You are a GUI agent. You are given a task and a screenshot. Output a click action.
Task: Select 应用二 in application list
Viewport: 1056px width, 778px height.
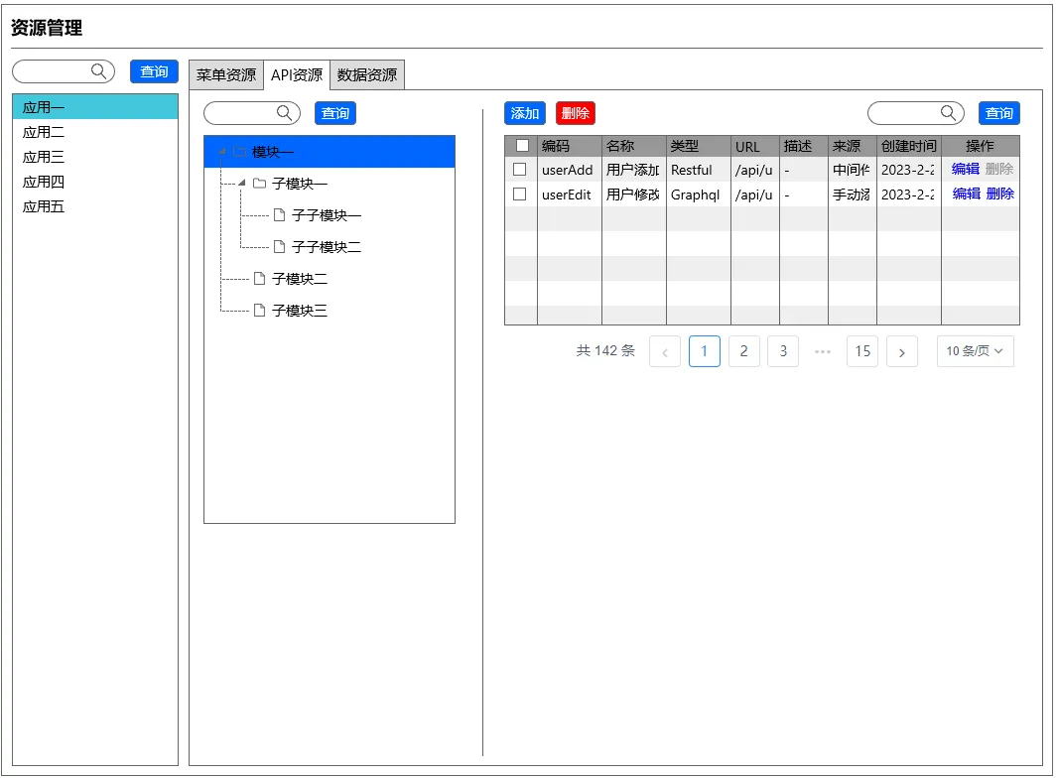95,132
